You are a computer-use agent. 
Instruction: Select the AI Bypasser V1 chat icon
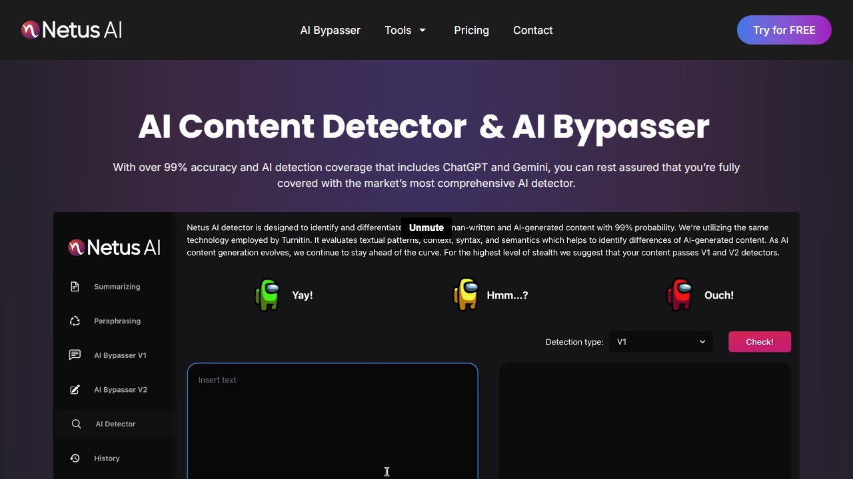tap(75, 355)
